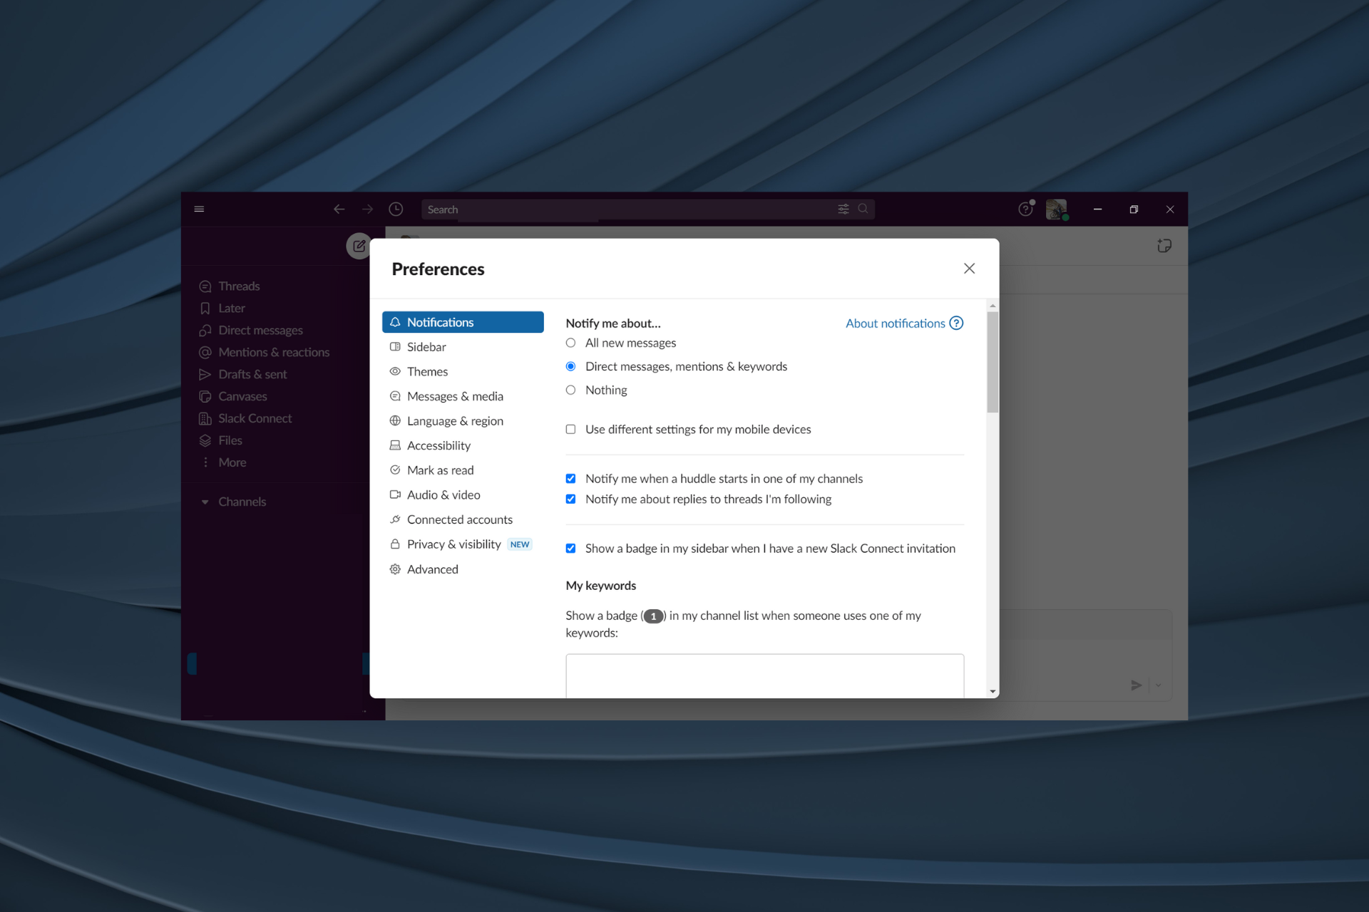Open Advanced preferences
The image size is (1369, 912).
coord(463,569)
